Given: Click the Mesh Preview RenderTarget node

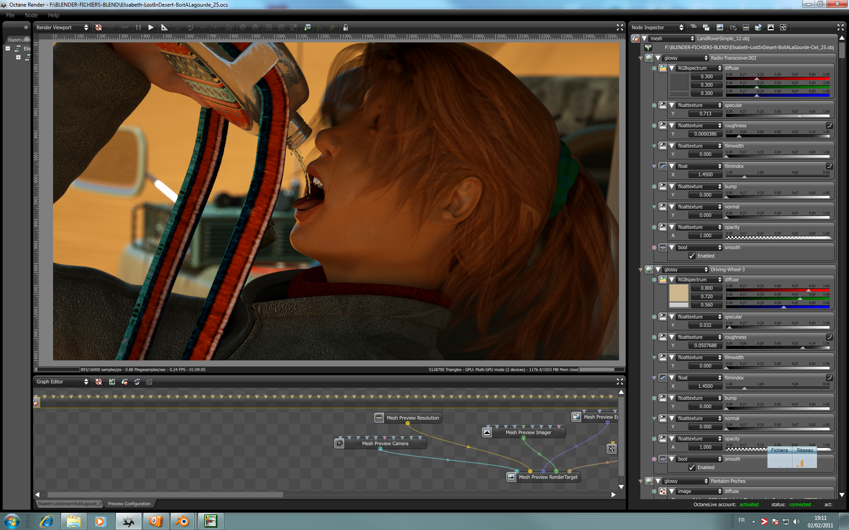Looking at the screenshot, I should tap(547, 477).
